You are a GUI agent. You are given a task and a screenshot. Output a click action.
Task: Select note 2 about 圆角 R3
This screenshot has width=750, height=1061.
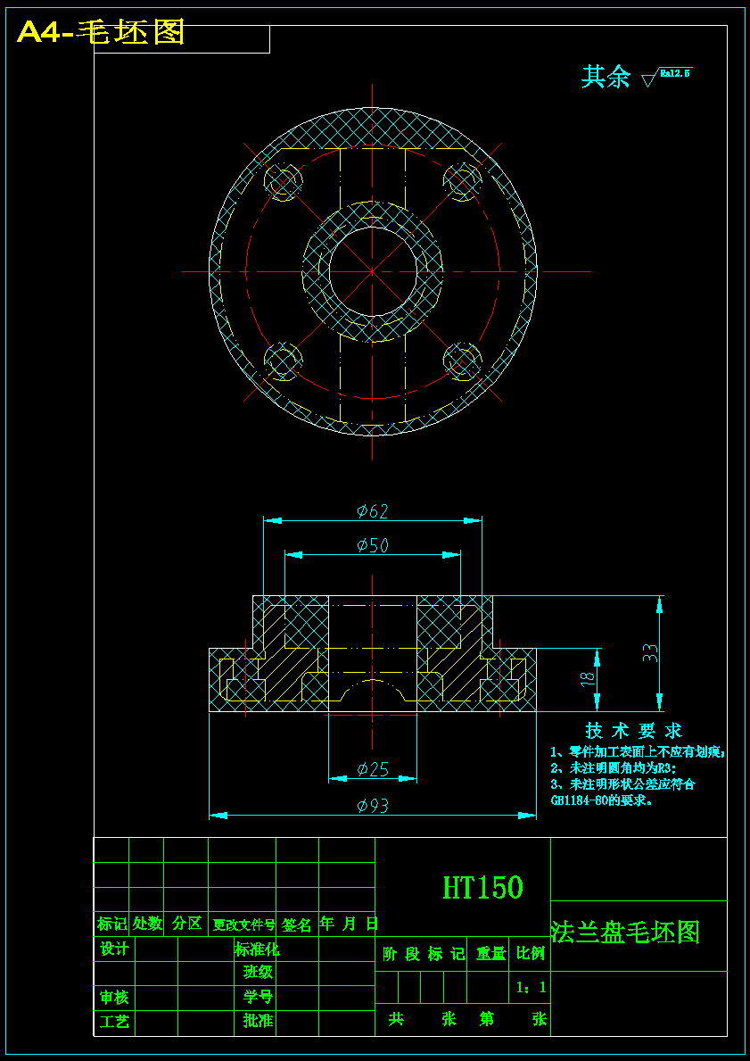[614, 768]
